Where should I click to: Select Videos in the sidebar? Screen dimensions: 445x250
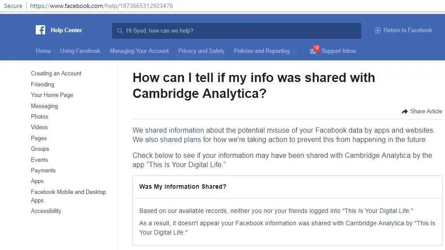click(x=39, y=127)
